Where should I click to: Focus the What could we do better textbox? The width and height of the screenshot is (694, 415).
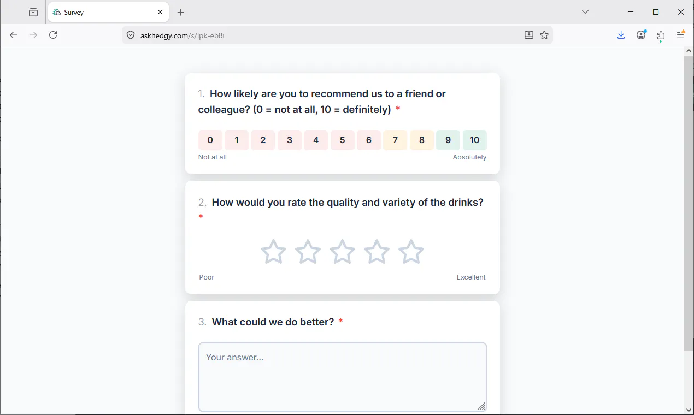[343, 377]
